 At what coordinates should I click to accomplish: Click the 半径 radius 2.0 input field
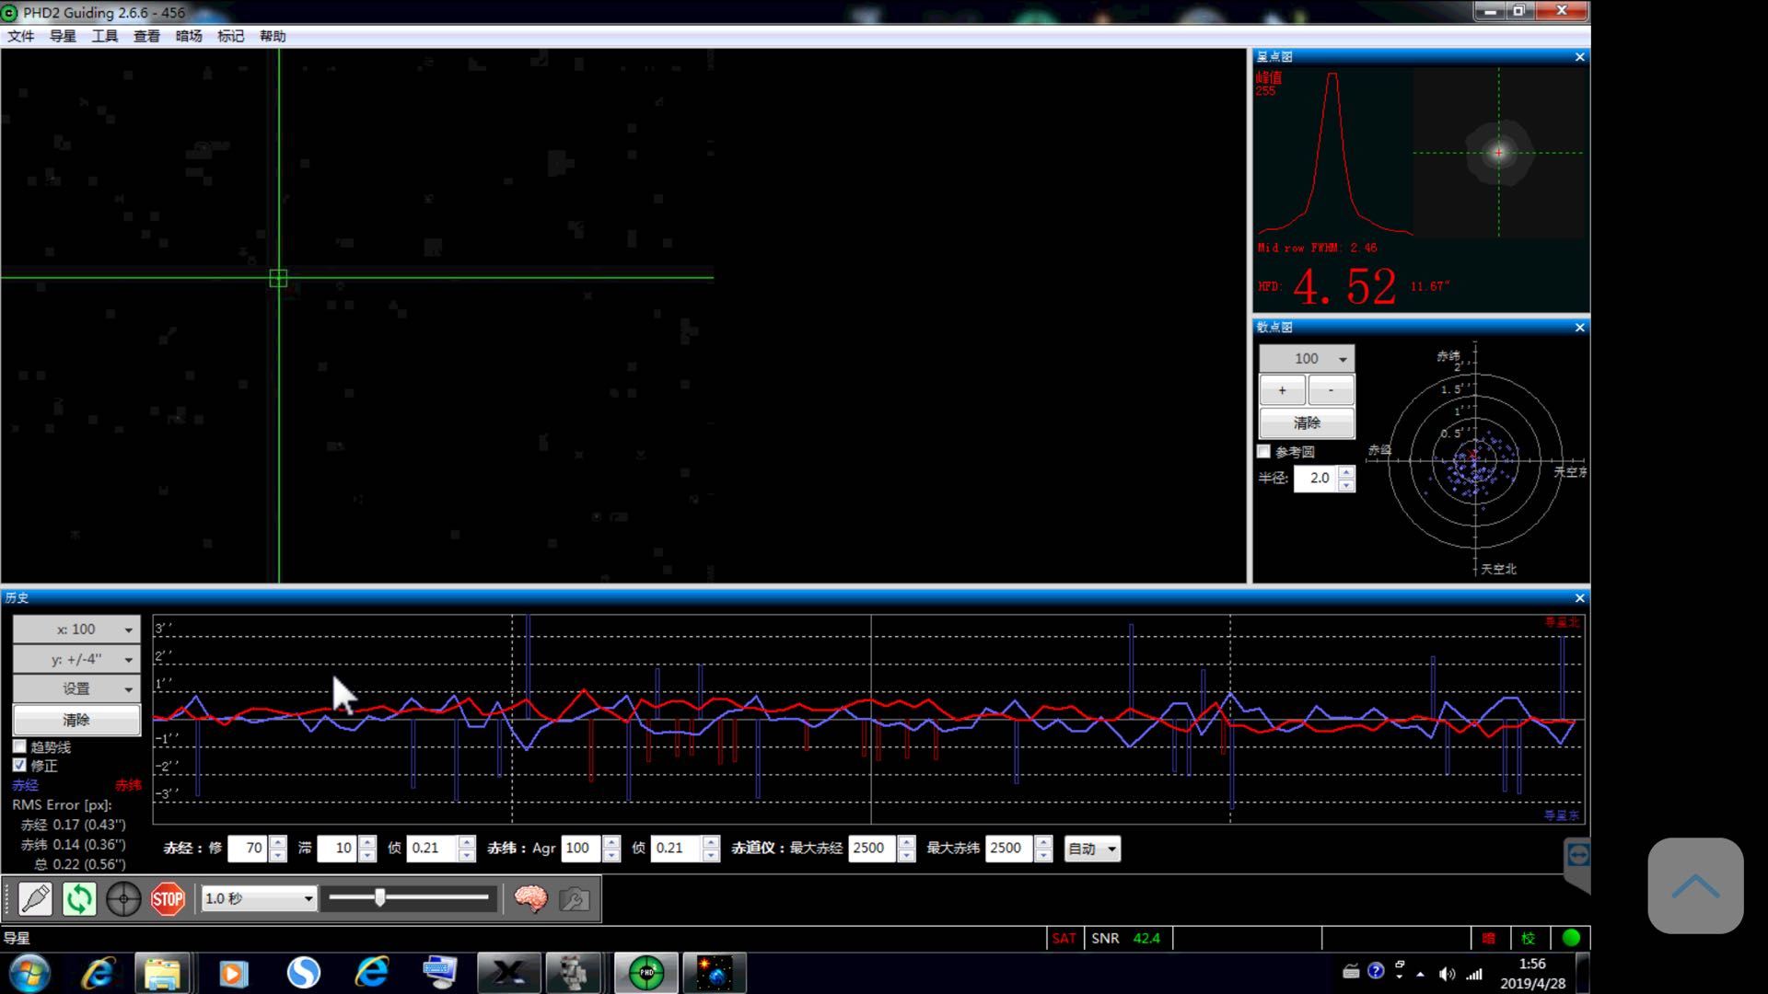click(1314, 478)
